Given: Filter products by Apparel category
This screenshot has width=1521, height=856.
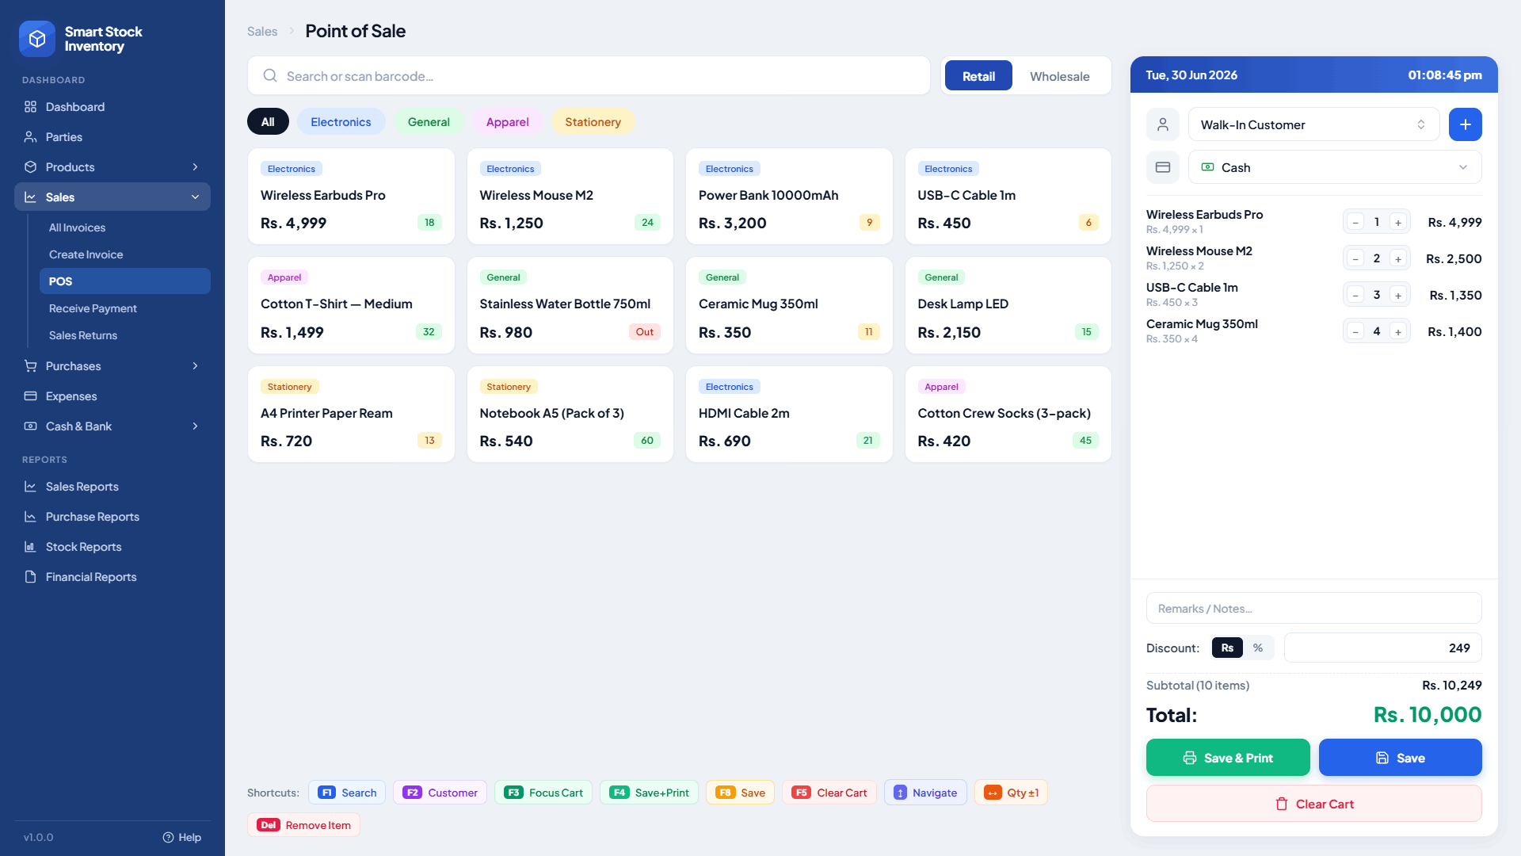Looking at the screenshot, I should click(x=507, y=122).
